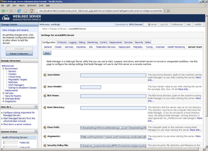Minimize the How do I panel
Screen dimensions: 208x151
coord(36,107)
